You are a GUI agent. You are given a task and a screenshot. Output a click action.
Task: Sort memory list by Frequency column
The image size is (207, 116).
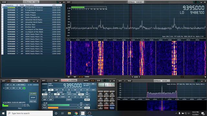click(x=9, y=5)
